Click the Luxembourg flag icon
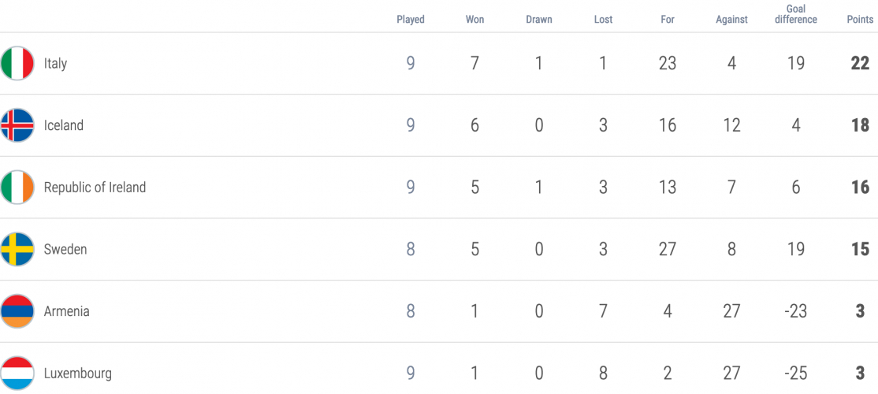Screen dimensions: 878x394 coord(17,374)
